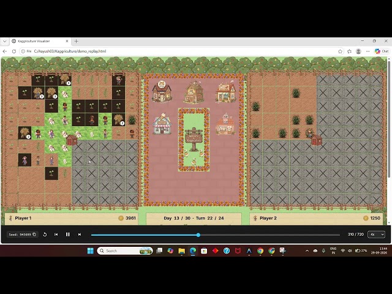Image resolution: width=392 pixels, height=294 pixels.
Task: Open the blue Get Help taskbar icon
Action: coord(227,251)
